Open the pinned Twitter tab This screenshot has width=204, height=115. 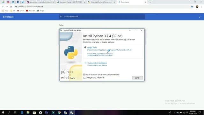tap(23, 2)
